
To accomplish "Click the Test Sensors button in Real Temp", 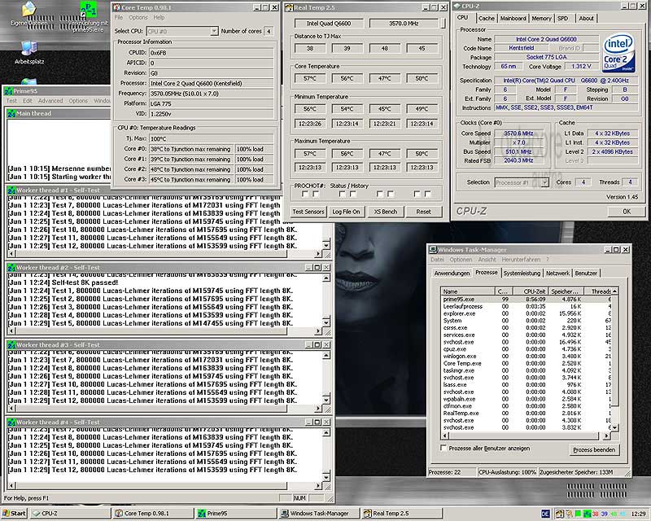I will (x=308, y=212).
